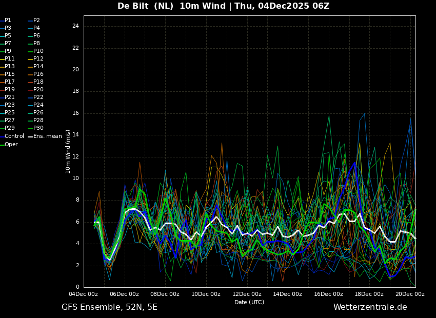
Task: Click the P30 legend color line
Action: (x=30, y=128)
